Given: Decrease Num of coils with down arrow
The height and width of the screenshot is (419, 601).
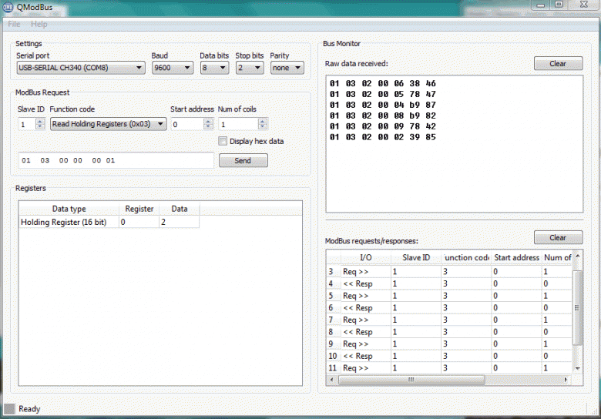Looking at the screenshot, I should click(x=262, y=127).
